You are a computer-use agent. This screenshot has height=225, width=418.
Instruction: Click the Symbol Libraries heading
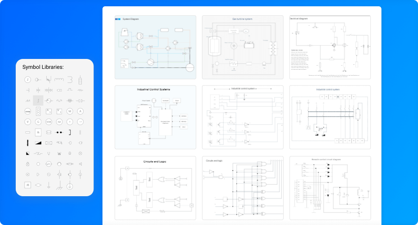point(43,67)
